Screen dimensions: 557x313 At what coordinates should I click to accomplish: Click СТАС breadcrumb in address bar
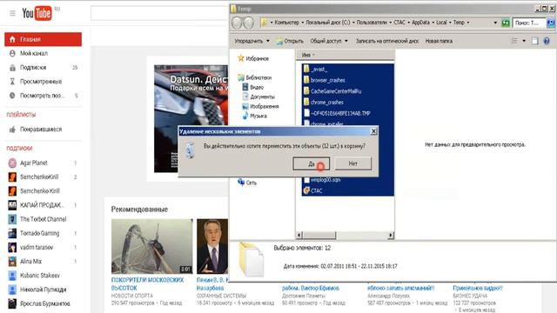tap(399, 23)
